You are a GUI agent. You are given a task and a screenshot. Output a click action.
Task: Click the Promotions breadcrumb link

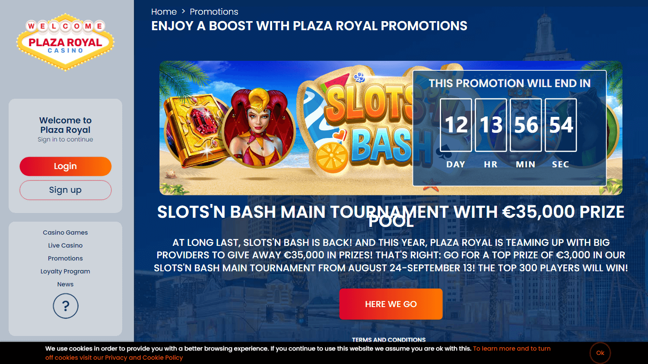tap(214, 12)
